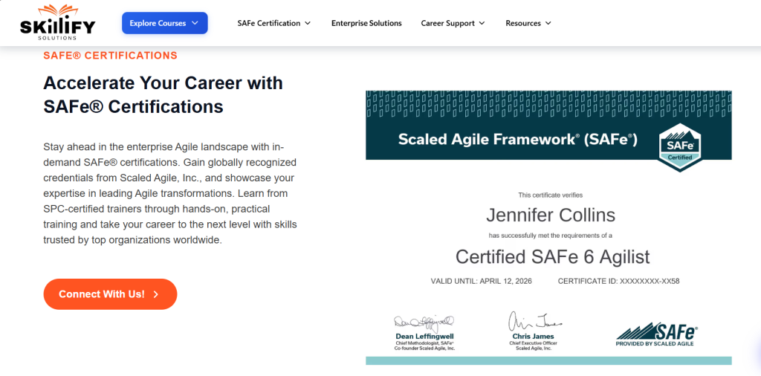761x376 pixels.
Task: Click Certified SAFe 6 Agilist title
Action: coord(552,257)
